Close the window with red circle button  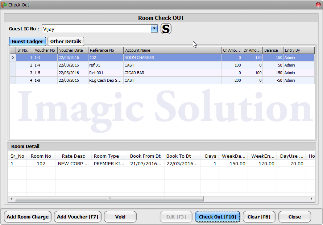pyautogui.click(x=318, y=4)
